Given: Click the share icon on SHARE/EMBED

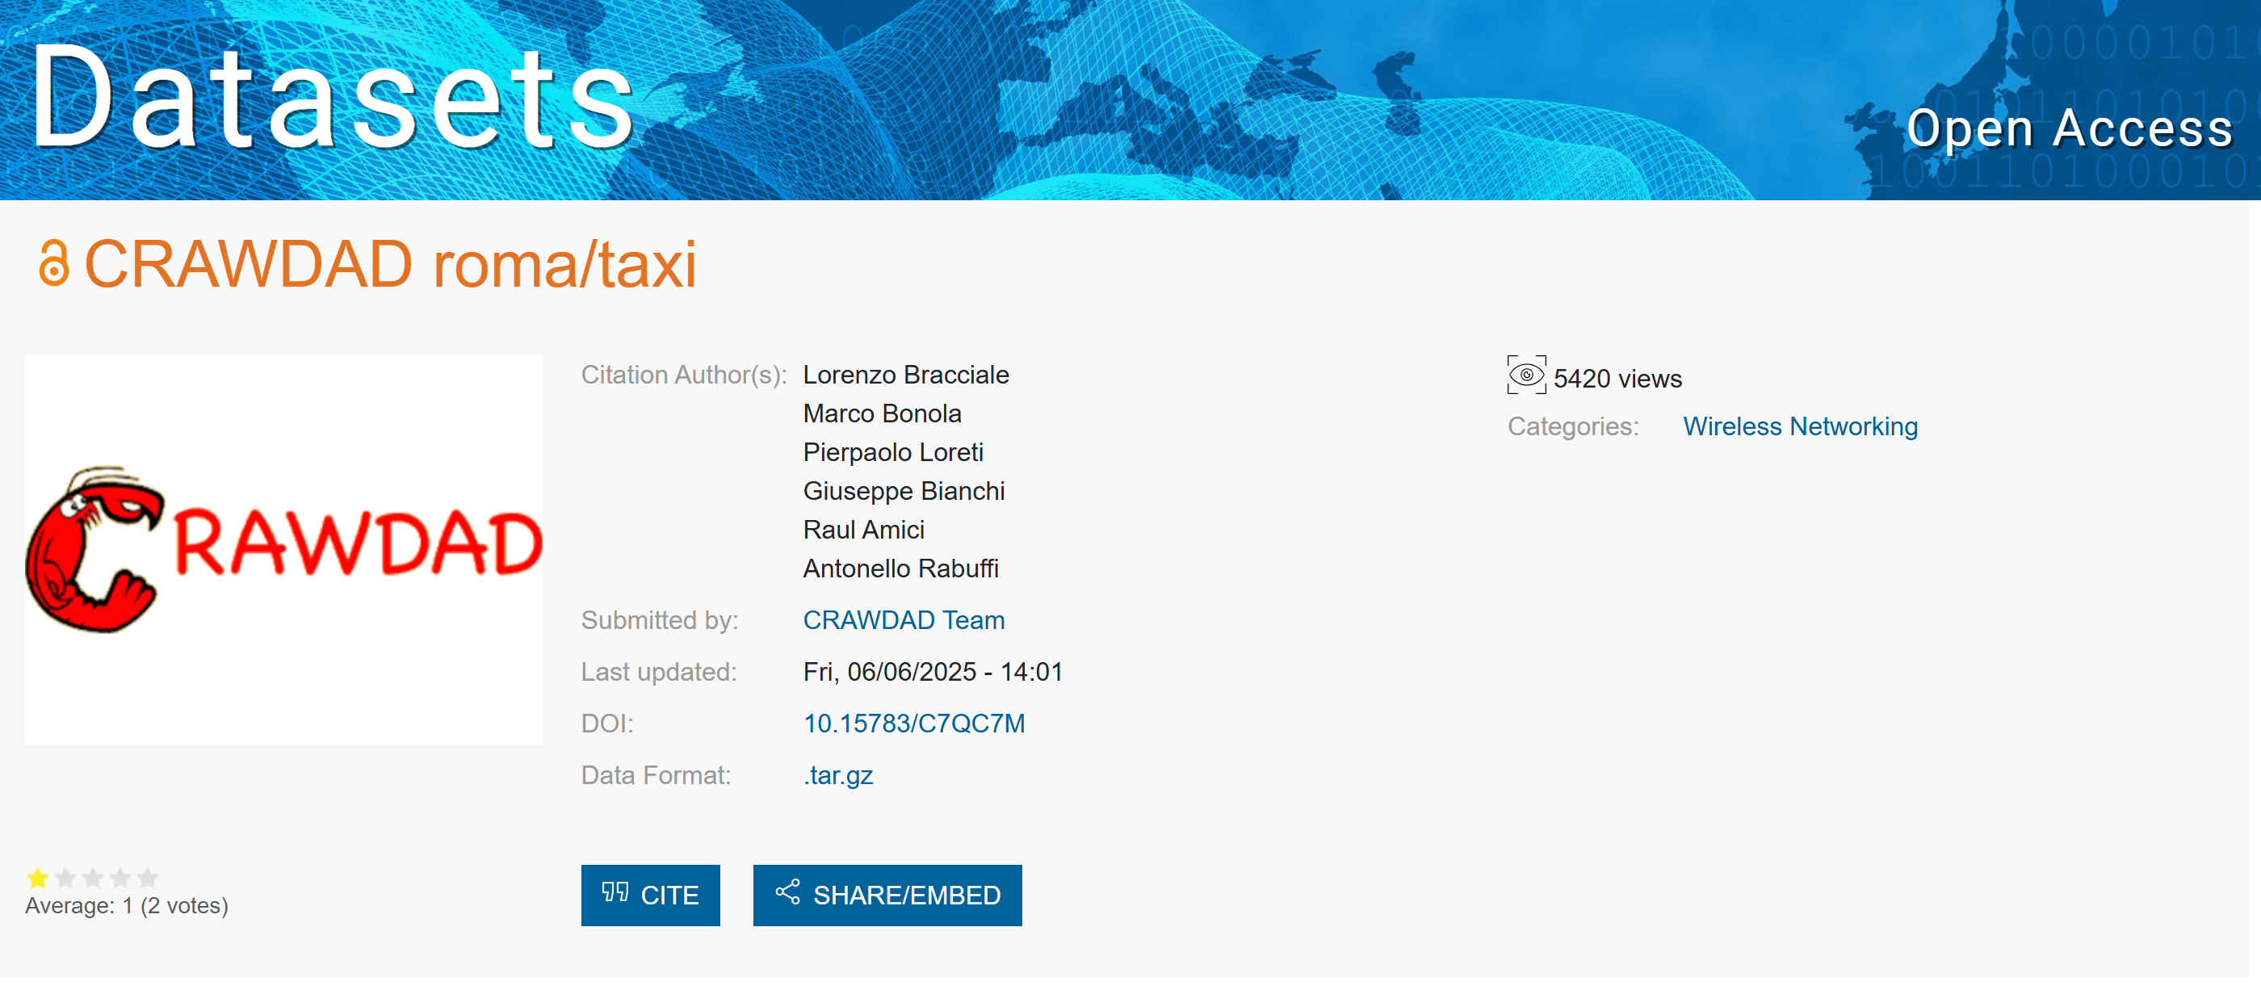Looking at the screenshot, I should point(787,892).
